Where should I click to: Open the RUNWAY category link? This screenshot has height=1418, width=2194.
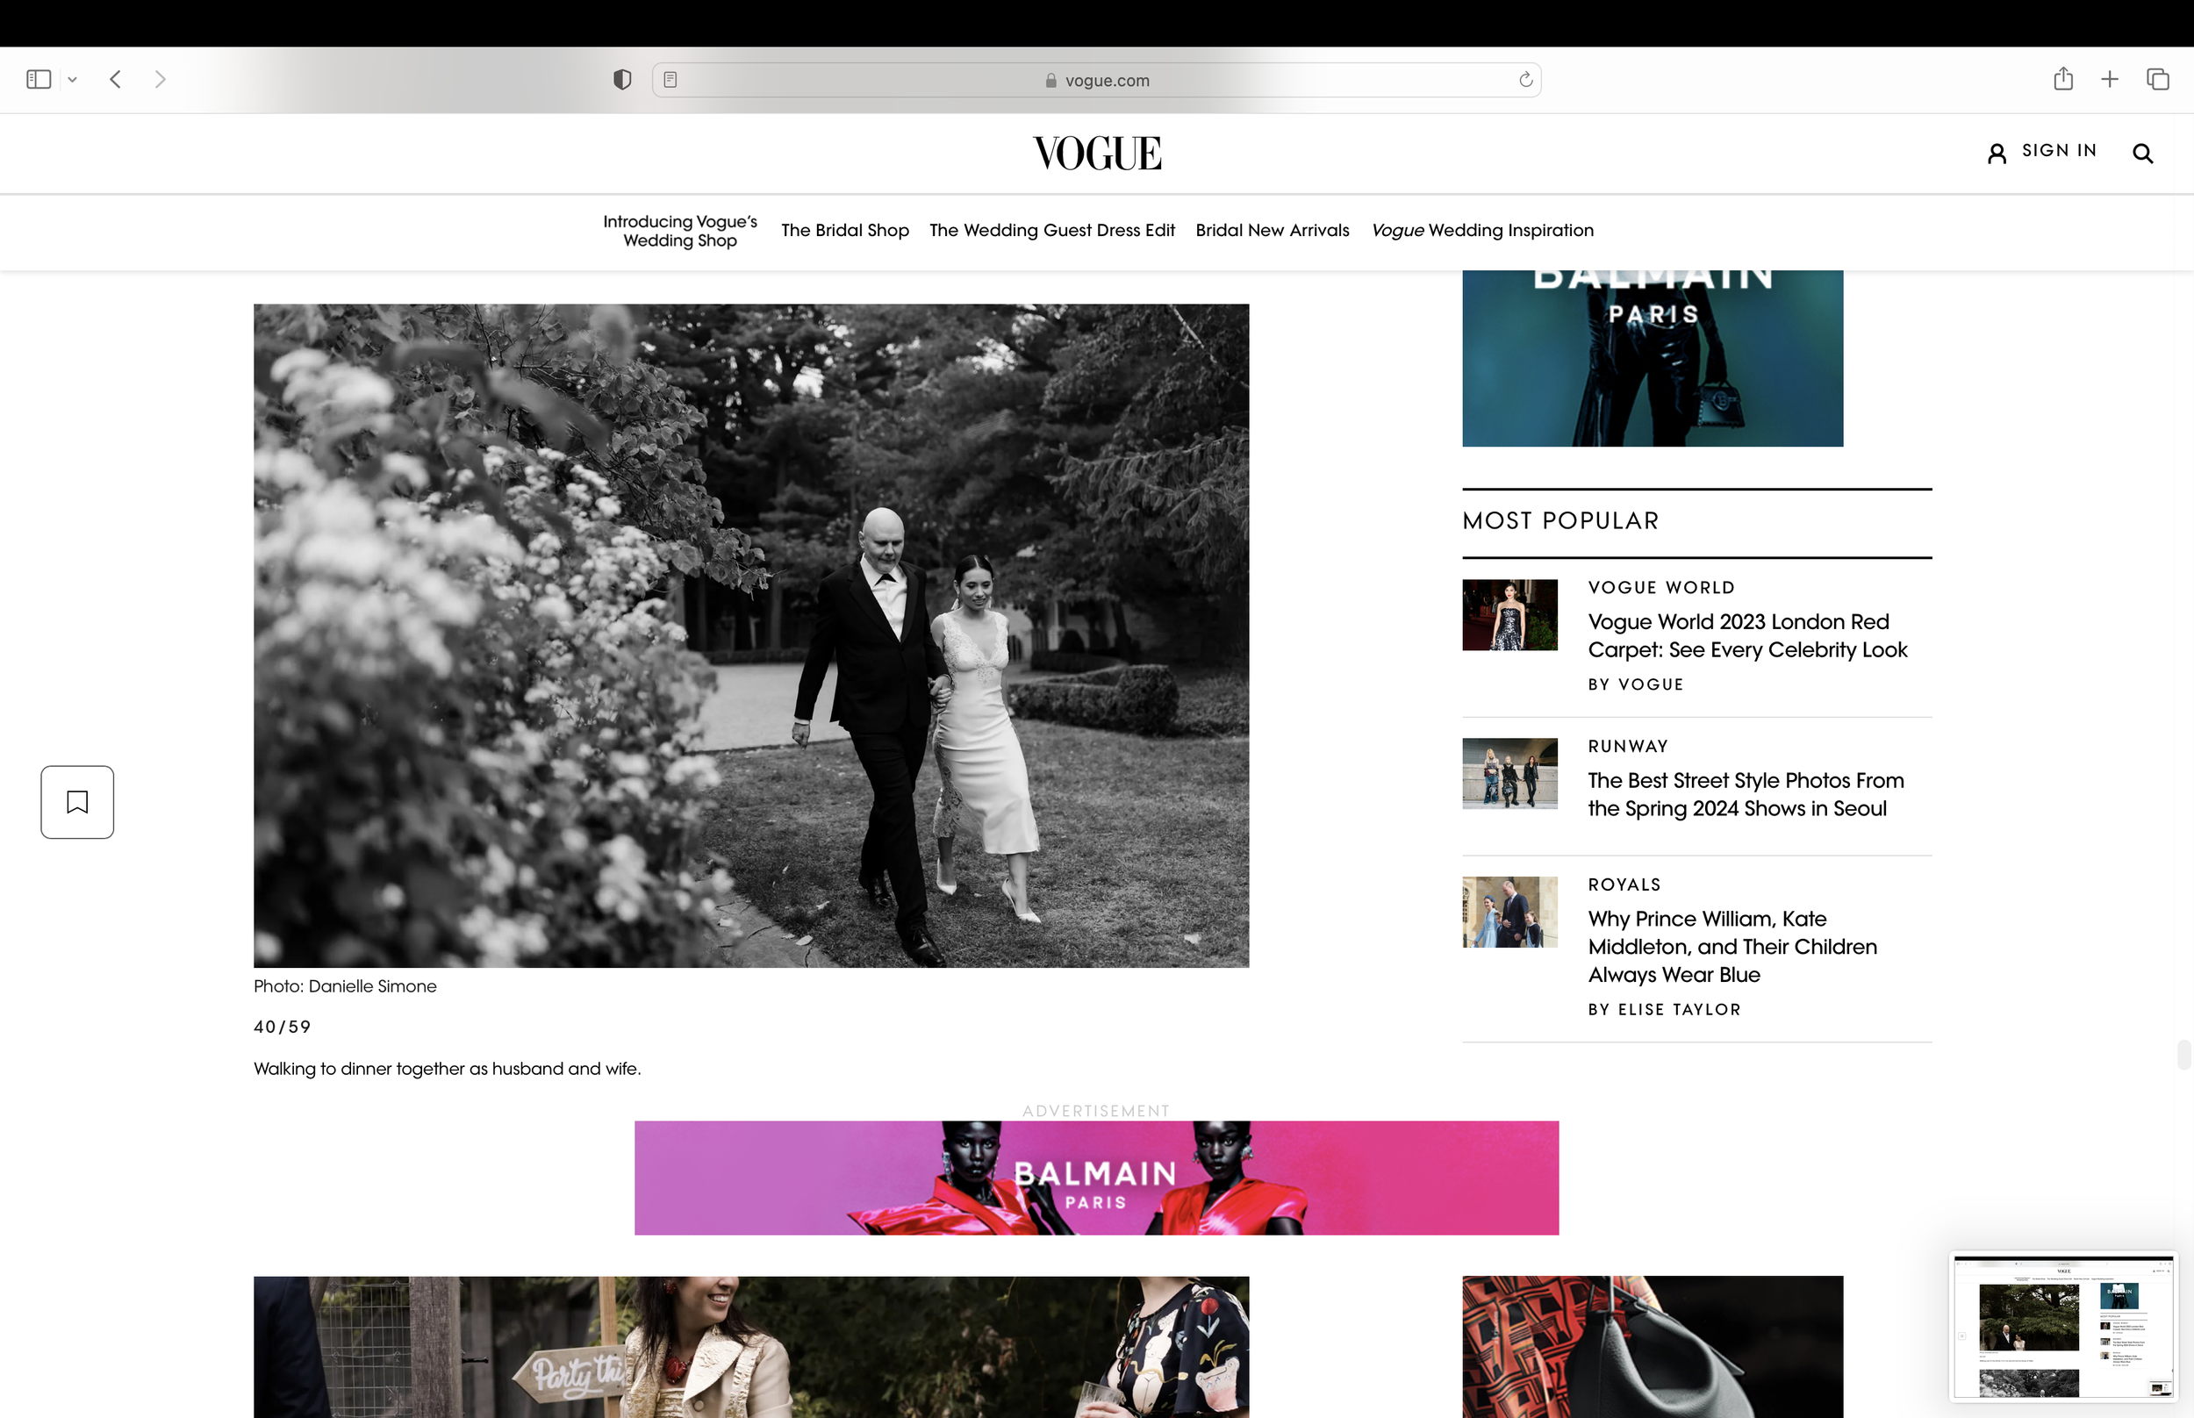(1628, 747)
